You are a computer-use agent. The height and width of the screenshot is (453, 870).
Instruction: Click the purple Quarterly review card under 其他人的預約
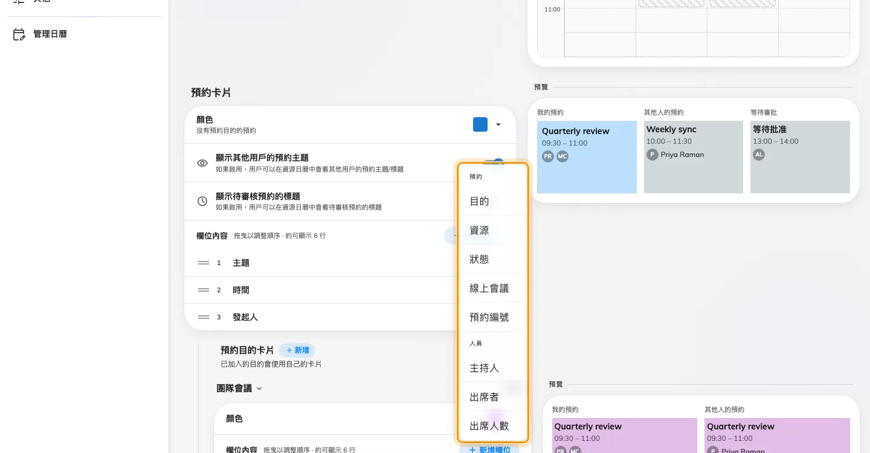tap(777, 435)
